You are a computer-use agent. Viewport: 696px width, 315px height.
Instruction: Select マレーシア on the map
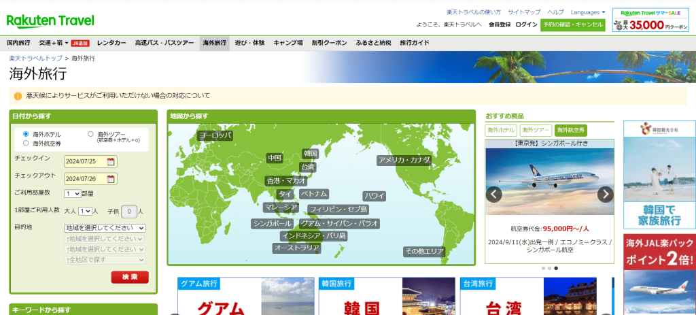(x=281, y=208)
